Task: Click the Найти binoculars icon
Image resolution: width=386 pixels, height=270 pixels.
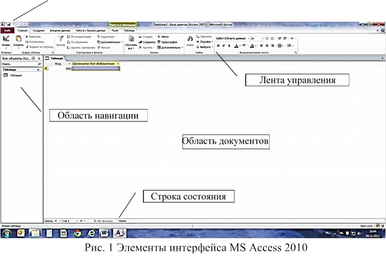Action: point(190,40)
